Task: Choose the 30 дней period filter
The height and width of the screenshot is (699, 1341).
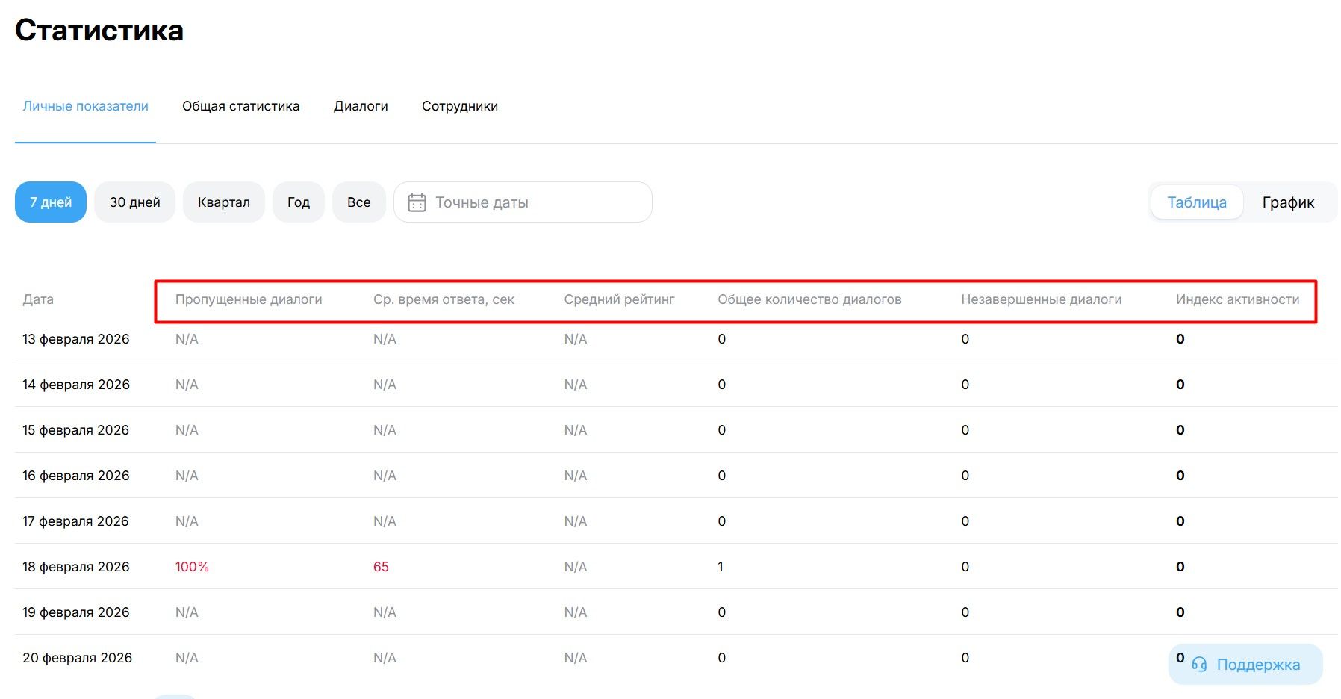Action: (134, 202)
